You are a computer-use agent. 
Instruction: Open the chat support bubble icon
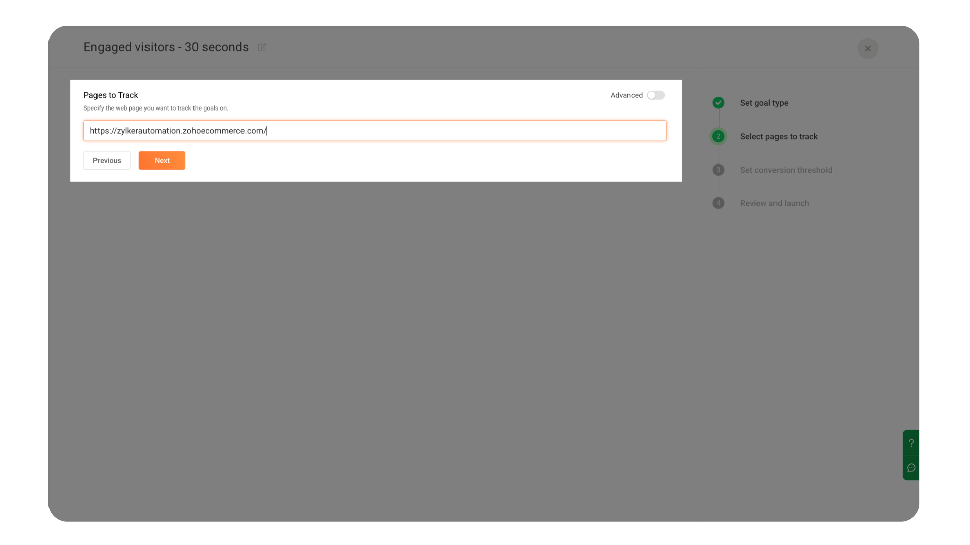(x=911, y=468)
